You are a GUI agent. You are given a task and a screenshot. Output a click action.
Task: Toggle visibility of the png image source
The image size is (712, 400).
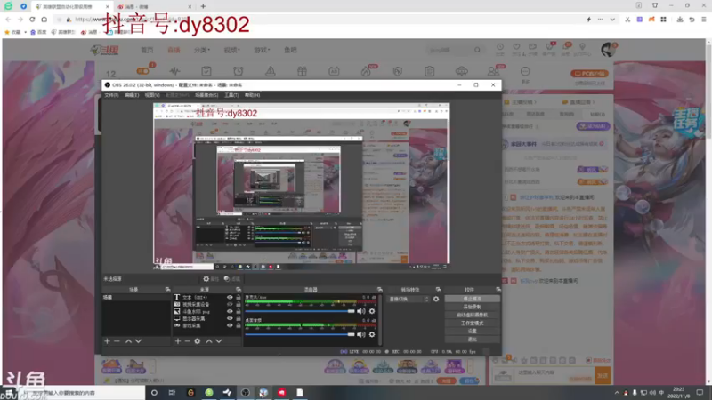(230, 312)
